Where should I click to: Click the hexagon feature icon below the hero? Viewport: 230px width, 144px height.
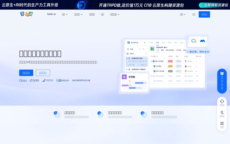point(100,114)
